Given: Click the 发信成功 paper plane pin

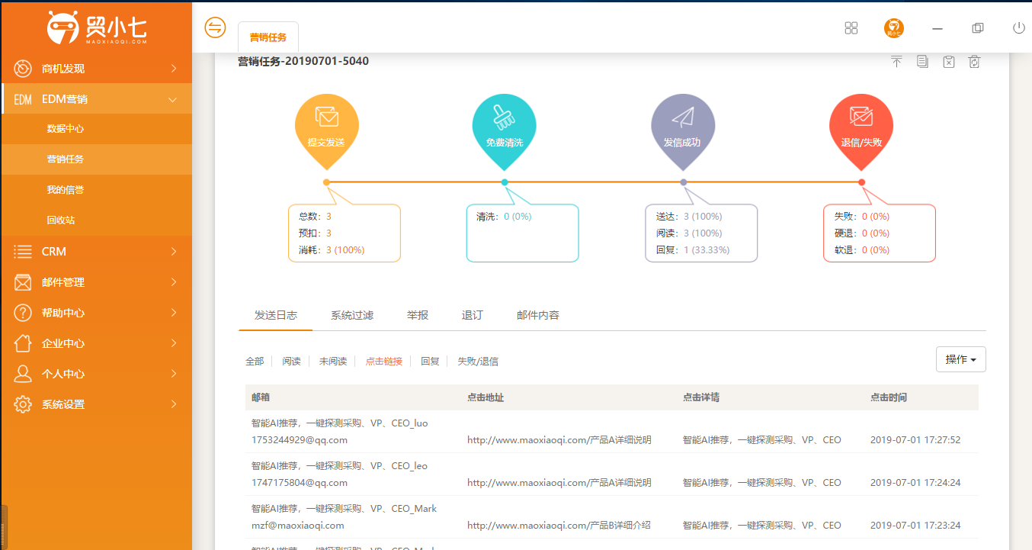Looking at the screenshot, I should tap(683, 133).
